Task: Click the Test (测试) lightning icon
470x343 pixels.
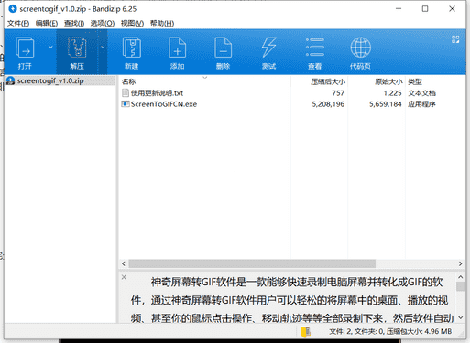Action: (x=269, y=48)
